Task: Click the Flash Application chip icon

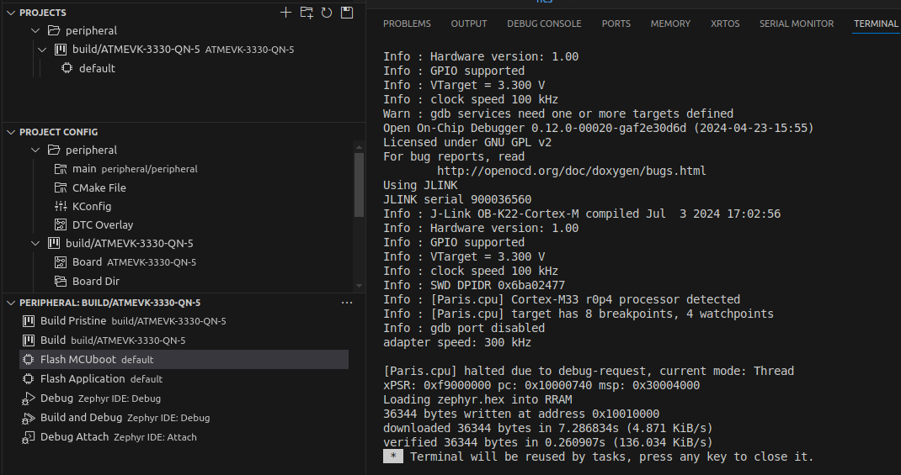Action: (x=28, y=379)
